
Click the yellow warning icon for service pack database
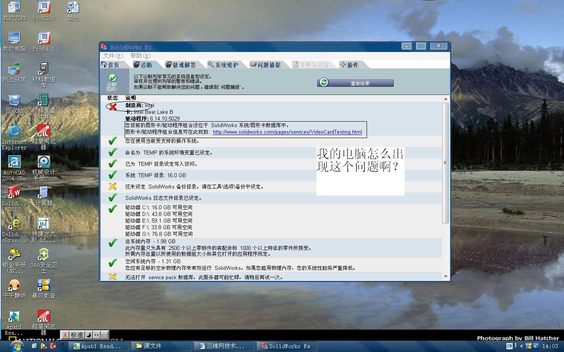[x=113, y=277]
